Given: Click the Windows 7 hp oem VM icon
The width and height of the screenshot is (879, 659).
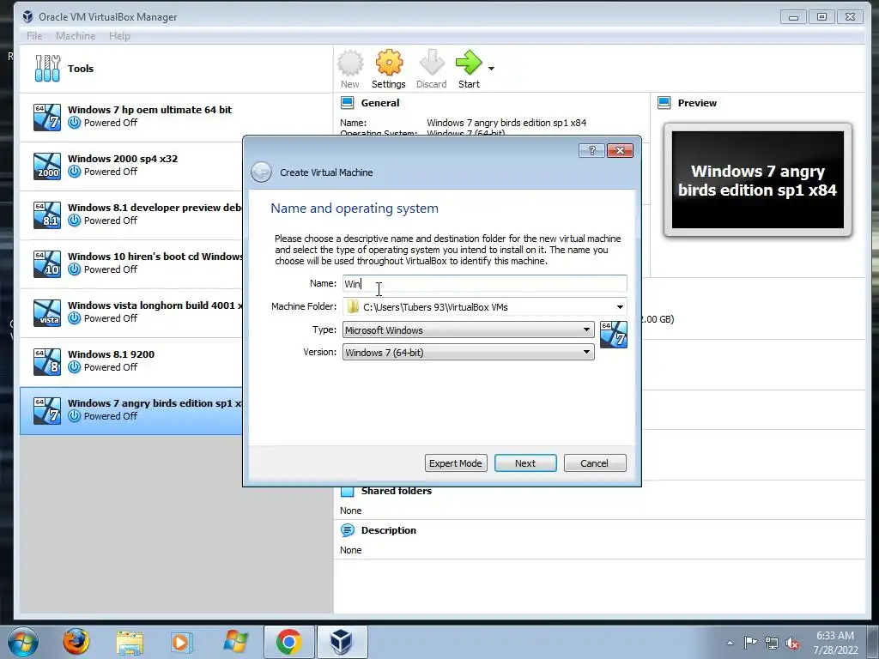Looking at the screenshot, I should pos(47,117).
